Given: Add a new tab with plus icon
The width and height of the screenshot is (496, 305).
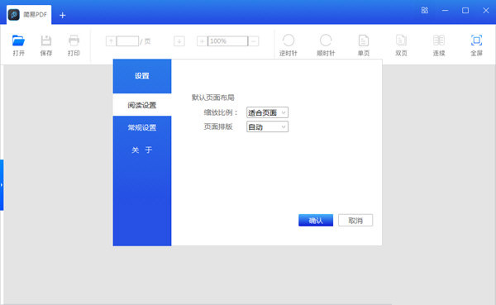Looking at the screenshot, I should click(x=62, y=15).
